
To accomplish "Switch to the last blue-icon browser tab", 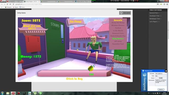I will click(x=83, y=1).
